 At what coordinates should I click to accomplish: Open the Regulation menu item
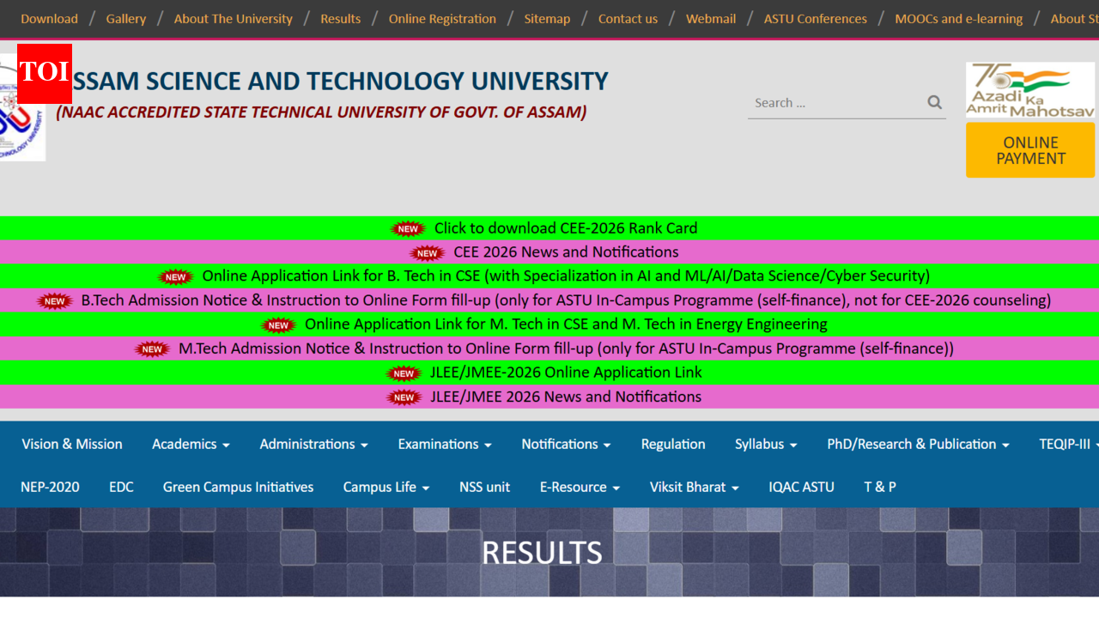coord(673,444)
